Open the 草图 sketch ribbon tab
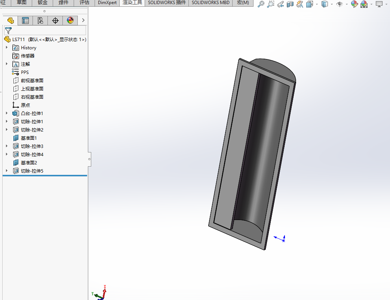 [22, 3]
